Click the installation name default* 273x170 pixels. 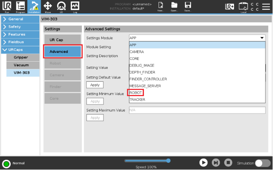coord(138,9)
